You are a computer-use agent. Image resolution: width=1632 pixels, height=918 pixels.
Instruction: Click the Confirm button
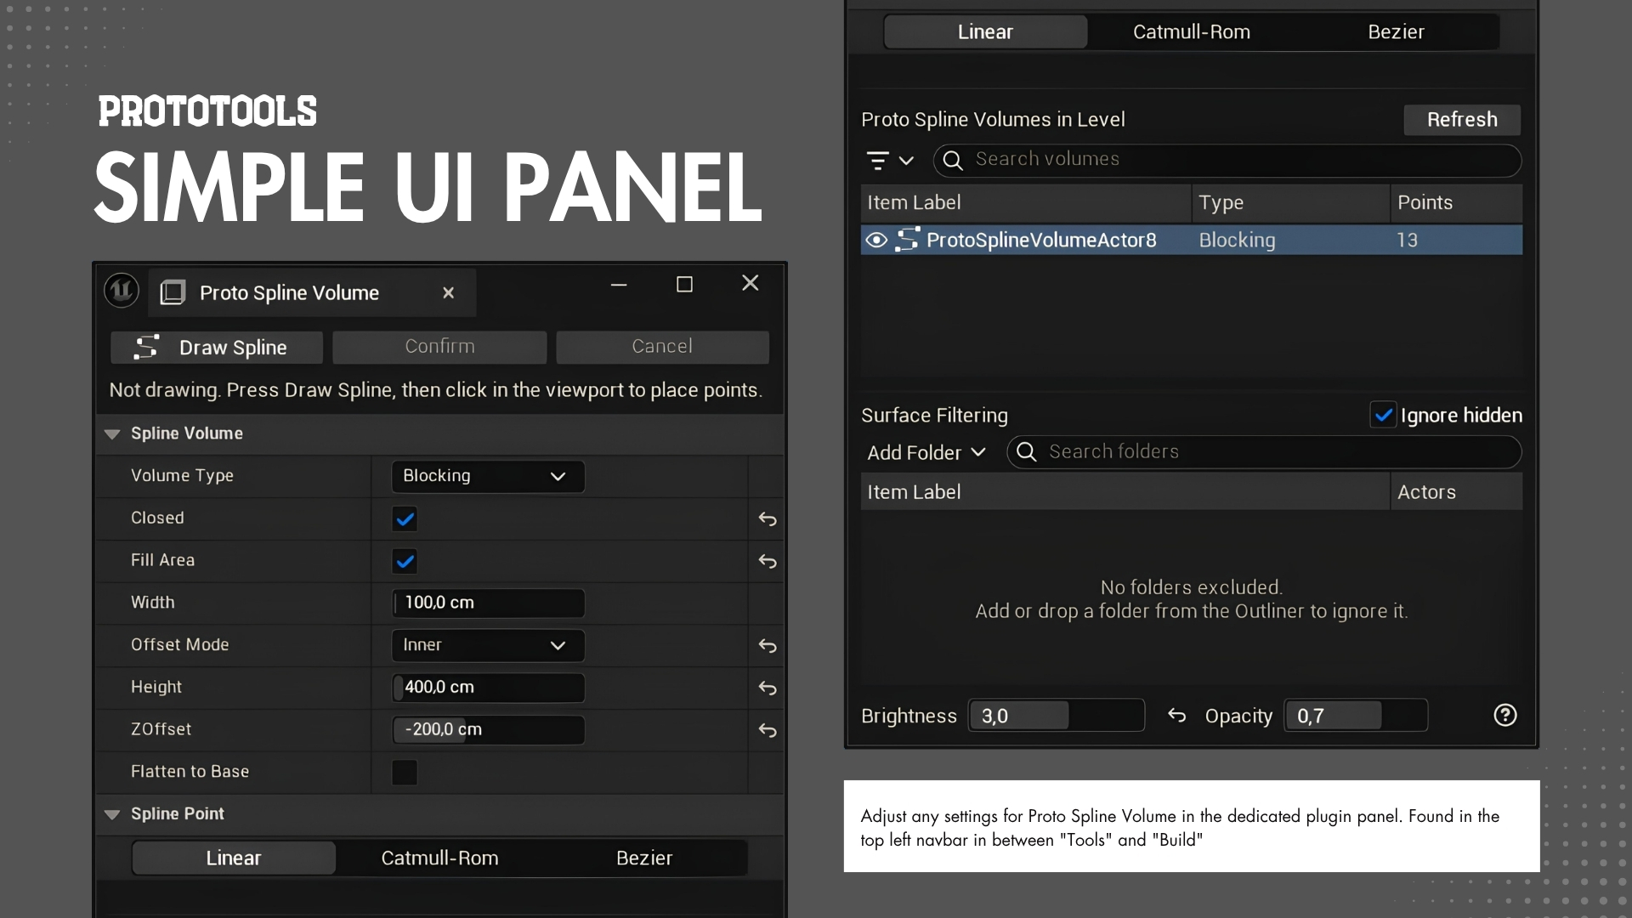pos(439,347)
